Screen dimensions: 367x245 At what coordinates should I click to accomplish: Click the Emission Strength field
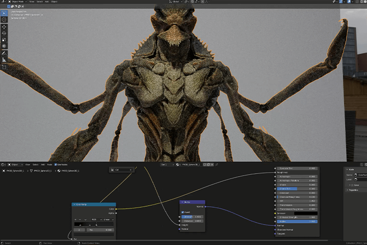click(297, 217)
